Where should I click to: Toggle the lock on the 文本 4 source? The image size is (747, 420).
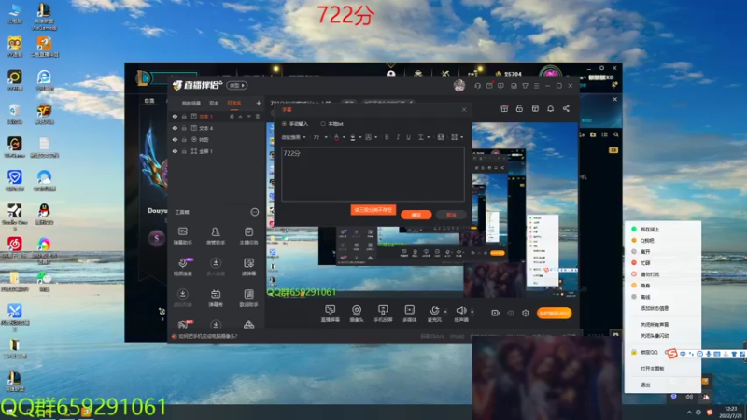click(x=184, y=128)
